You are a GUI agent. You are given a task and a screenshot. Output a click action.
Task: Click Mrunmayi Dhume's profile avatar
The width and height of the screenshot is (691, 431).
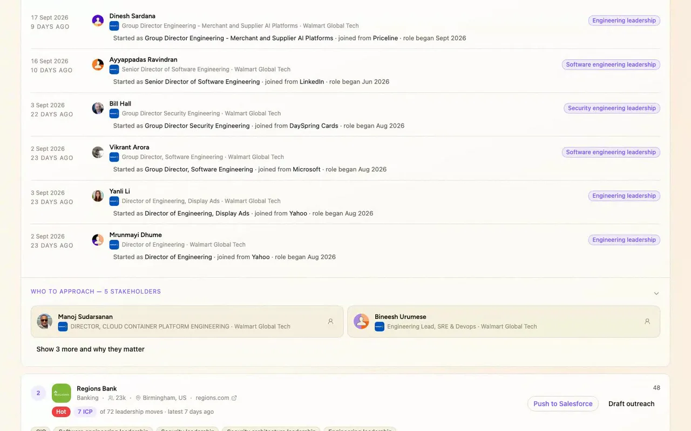(x=98, y=240)
